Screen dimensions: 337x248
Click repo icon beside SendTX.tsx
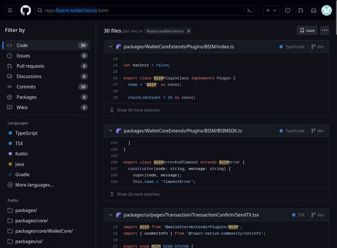tap(118, 215)
